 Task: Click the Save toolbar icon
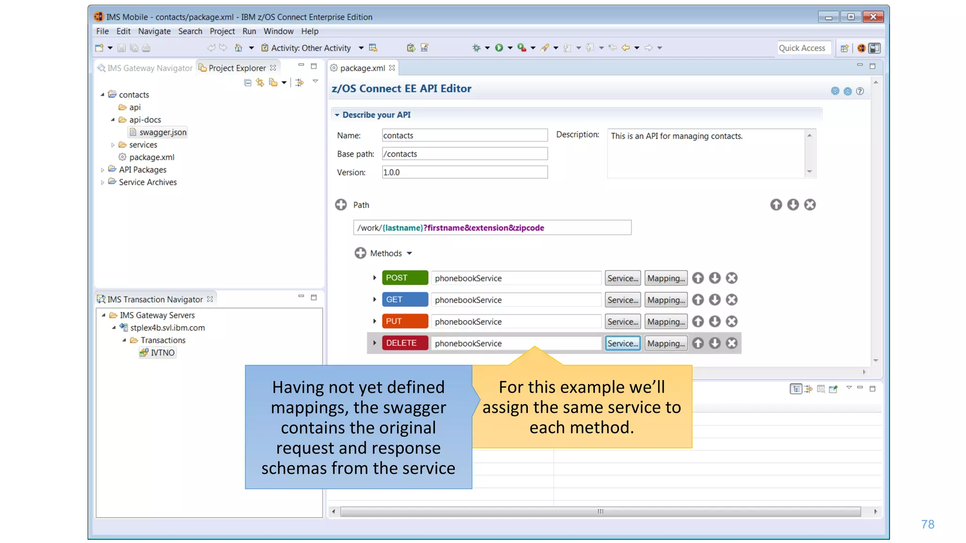pos(121,48)
